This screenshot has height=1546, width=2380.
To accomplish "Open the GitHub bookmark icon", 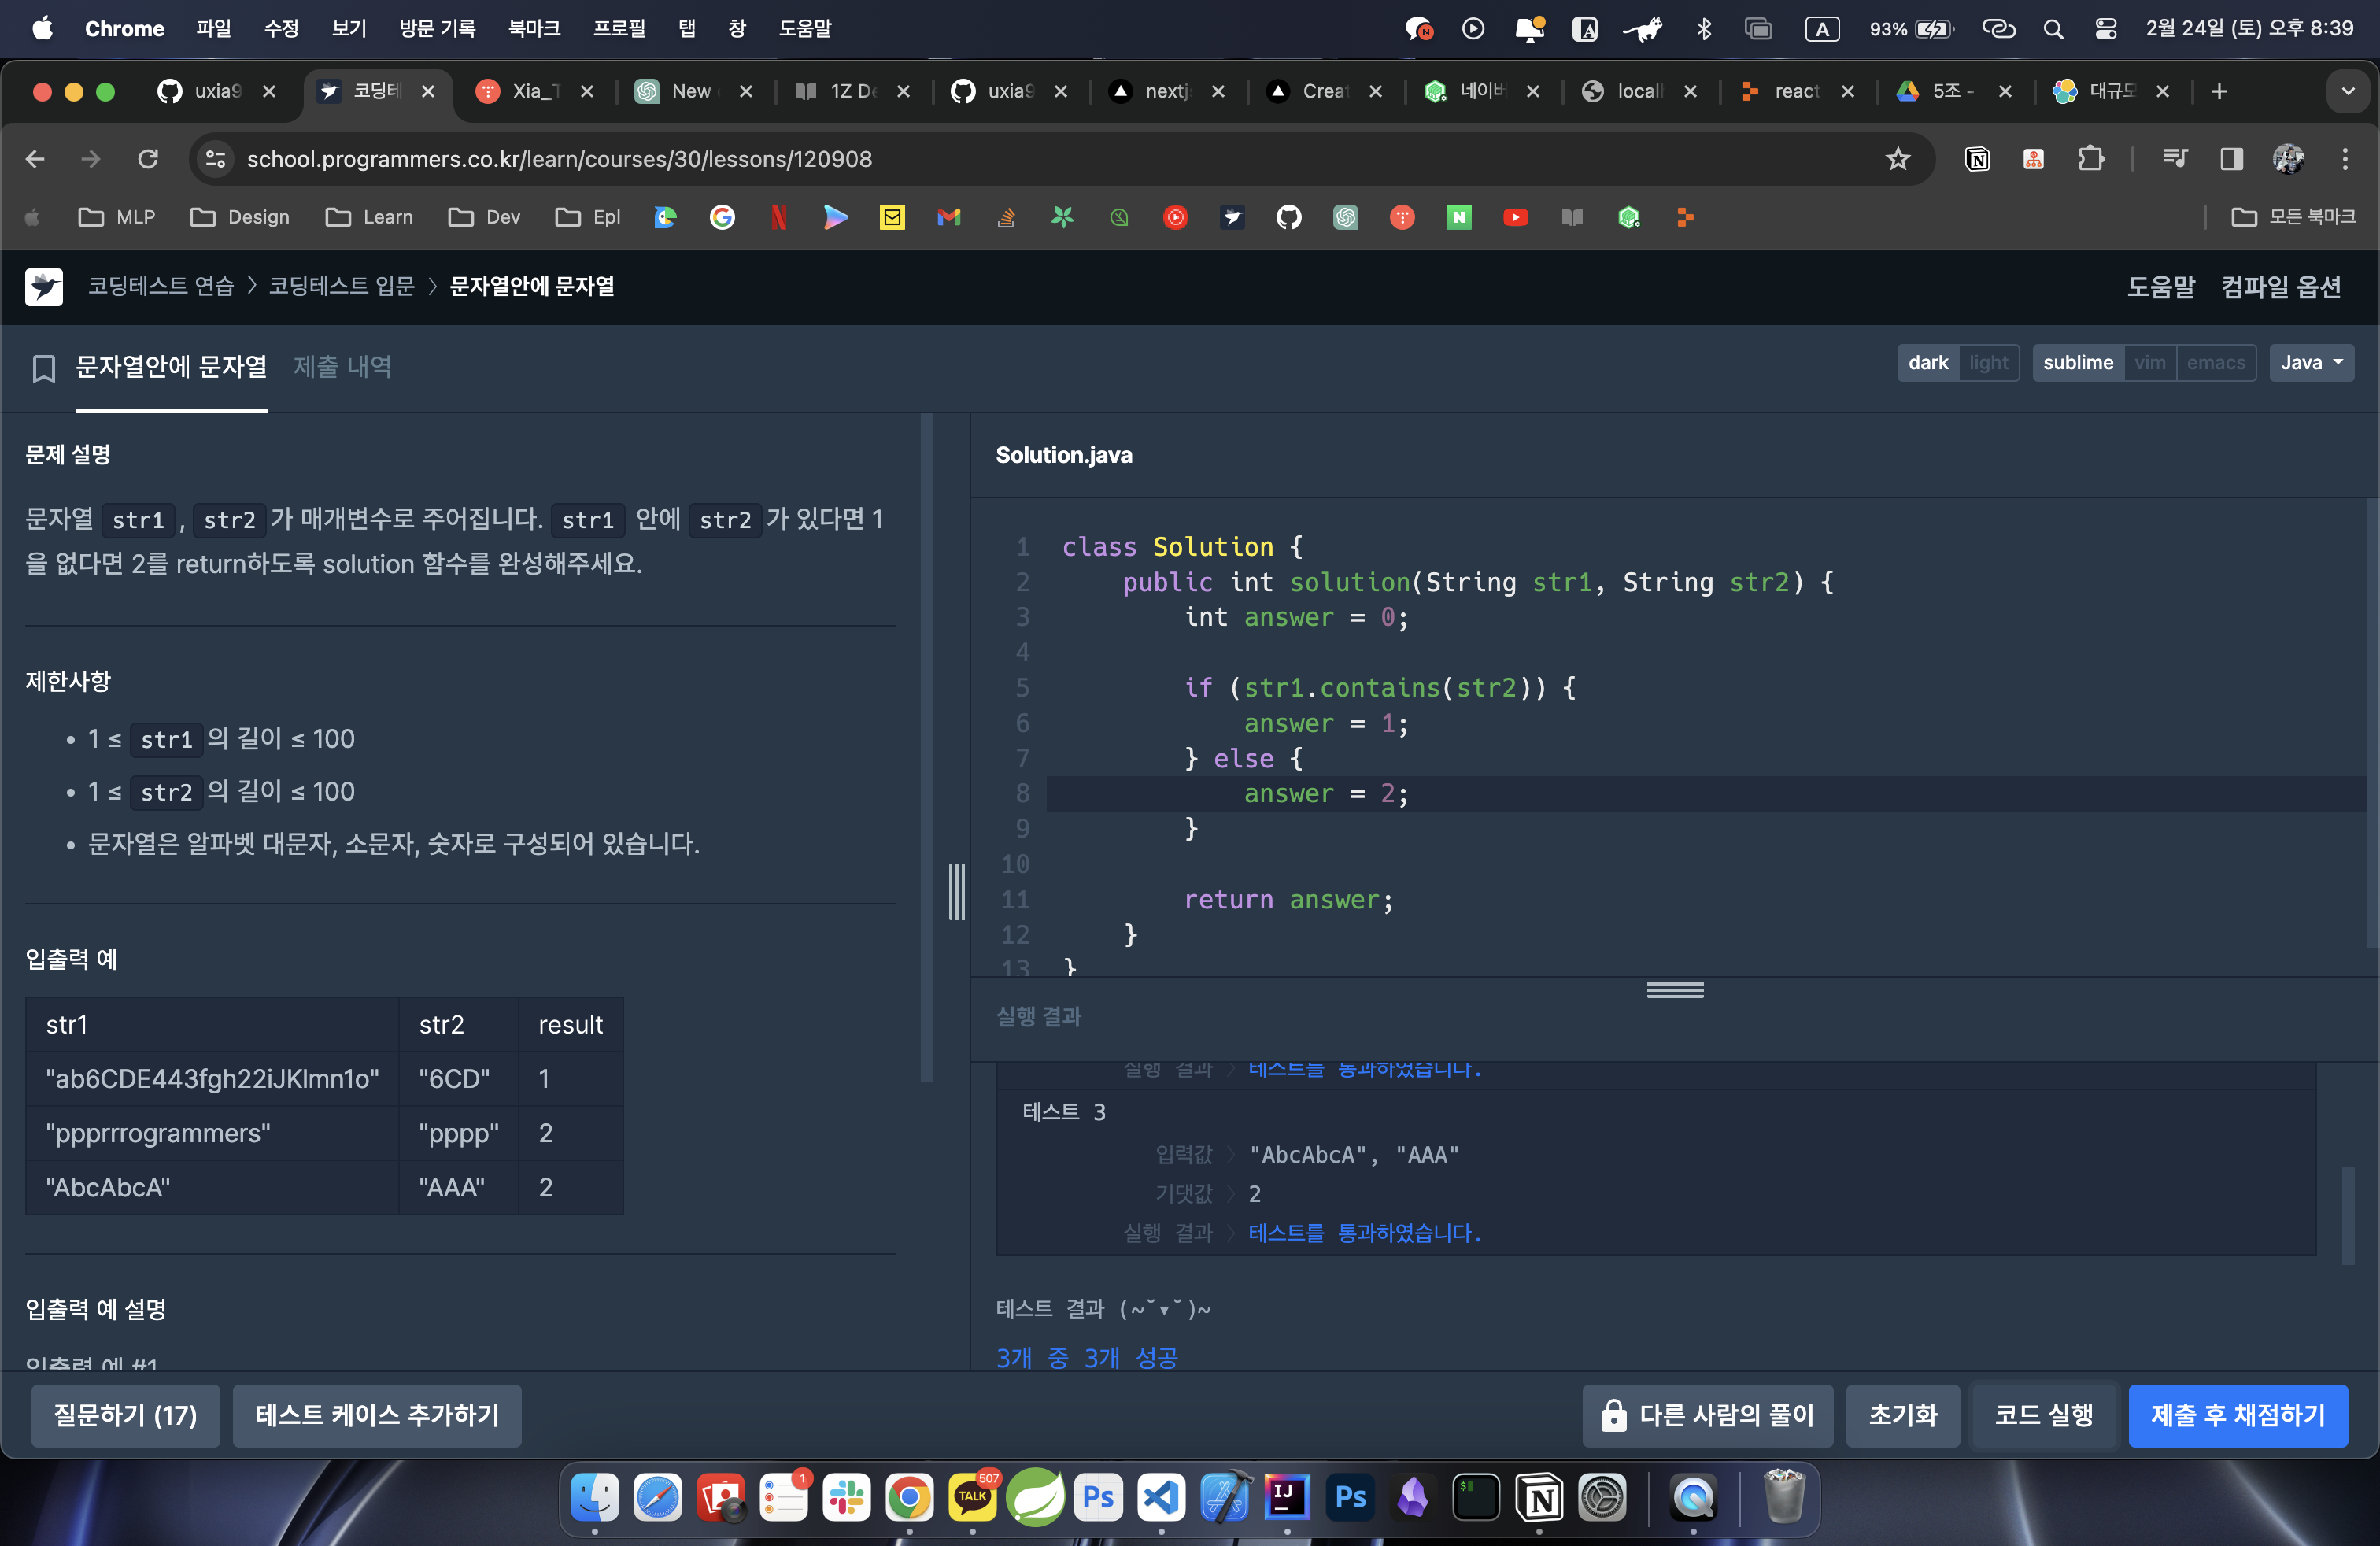I will tap(1289, 217).
